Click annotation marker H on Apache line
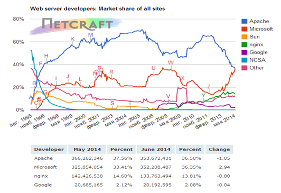The width and height of the screenshot is (281, 193). [46, 56]
